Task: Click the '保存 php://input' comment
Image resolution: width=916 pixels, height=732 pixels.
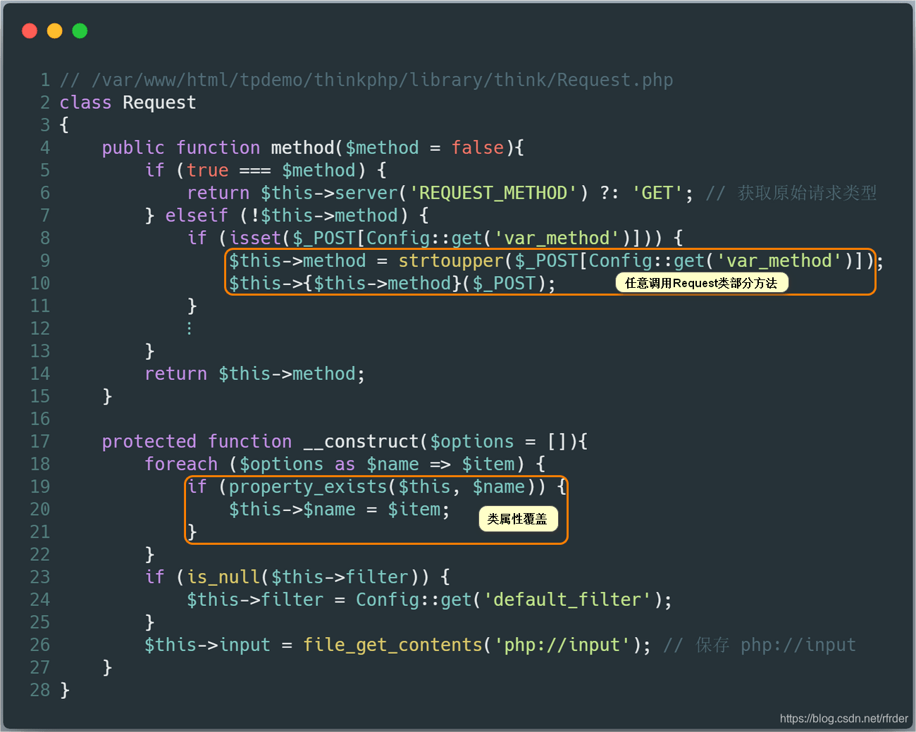Action: coord(760,645)
